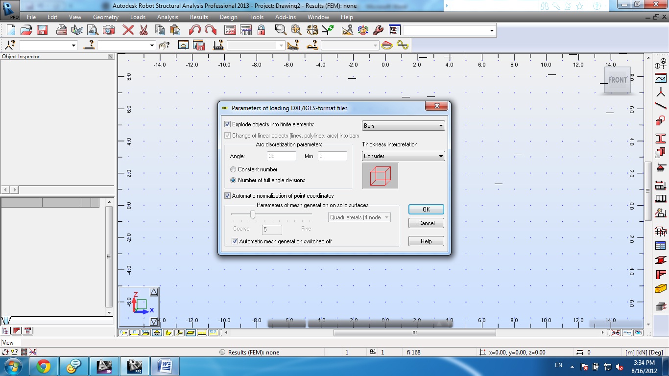Save the project with the floppy icon
Viewport: 669px width, 376px height.
coord(42,30)
